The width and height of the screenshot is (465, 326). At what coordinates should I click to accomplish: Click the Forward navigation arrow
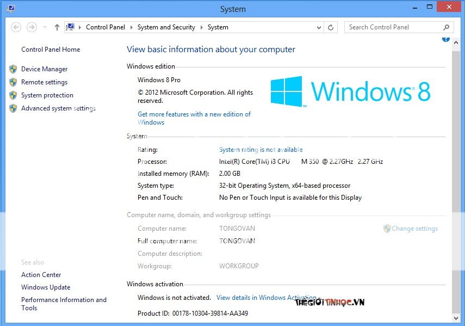tap(32, 27)
